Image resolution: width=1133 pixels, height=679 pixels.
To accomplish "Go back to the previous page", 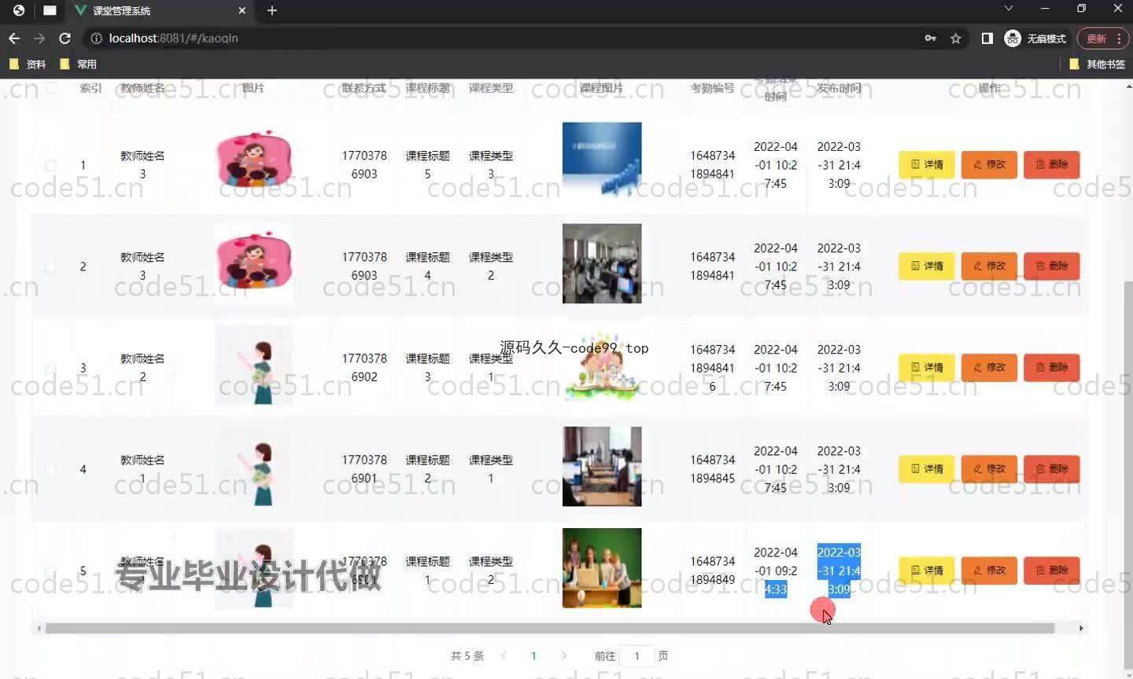I will [x=14, y=38].
